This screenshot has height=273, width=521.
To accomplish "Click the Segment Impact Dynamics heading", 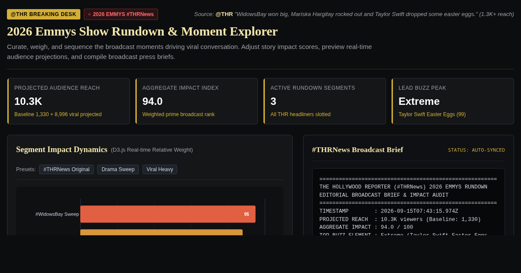I will point(62,149).
